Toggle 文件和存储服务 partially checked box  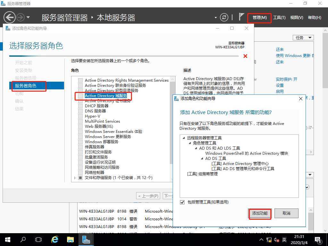pos(80,178)
